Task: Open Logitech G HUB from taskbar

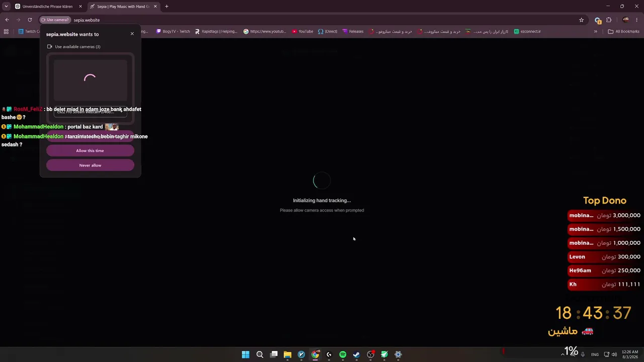Action: (x=329, y=354)
